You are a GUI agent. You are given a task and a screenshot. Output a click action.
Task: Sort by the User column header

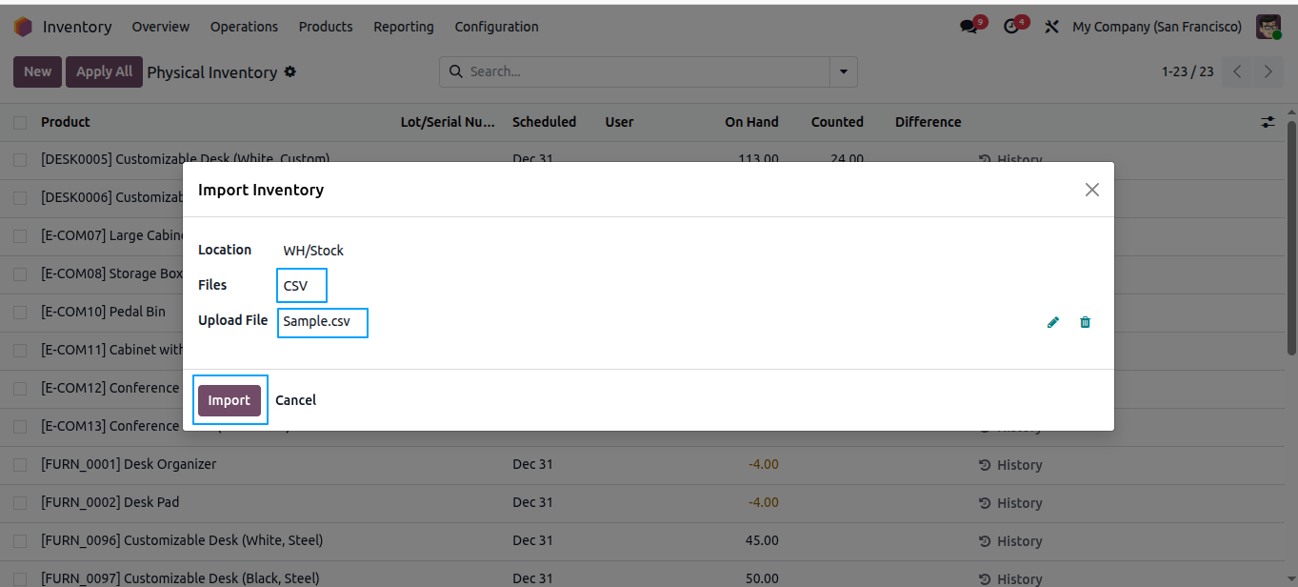click(x=619, y=122)
